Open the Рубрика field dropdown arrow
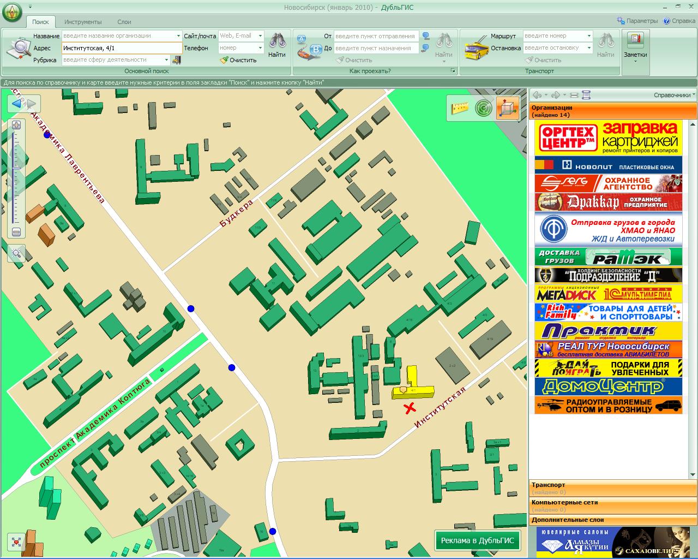Viewport: 698px width, 559px height. click(166, 60)
